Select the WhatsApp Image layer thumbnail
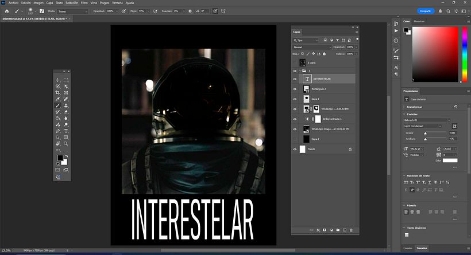The image size is (471, 255). pyautogui.click(x=306, y=129)
